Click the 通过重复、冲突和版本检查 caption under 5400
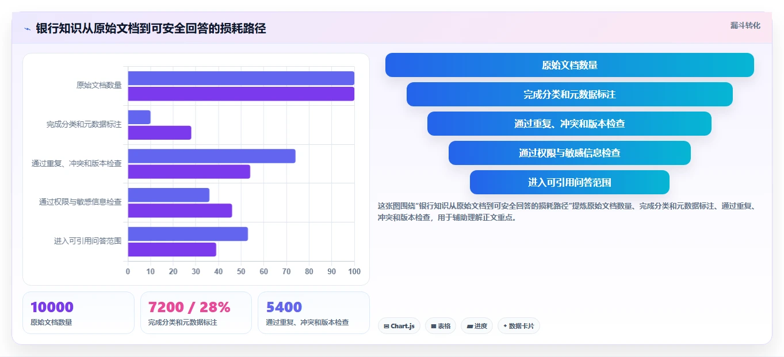 click(307, 323)
